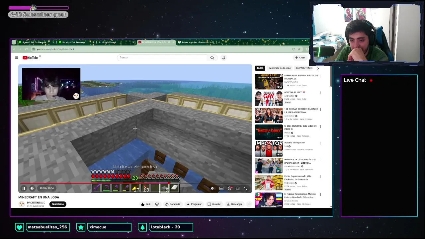425x239 pixels.
Task: Click the 13:18 / 20:34 time display
Action: [46, 188]
